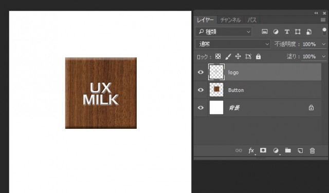Filter layers by shape layer icon

click(x=298, y=32)
